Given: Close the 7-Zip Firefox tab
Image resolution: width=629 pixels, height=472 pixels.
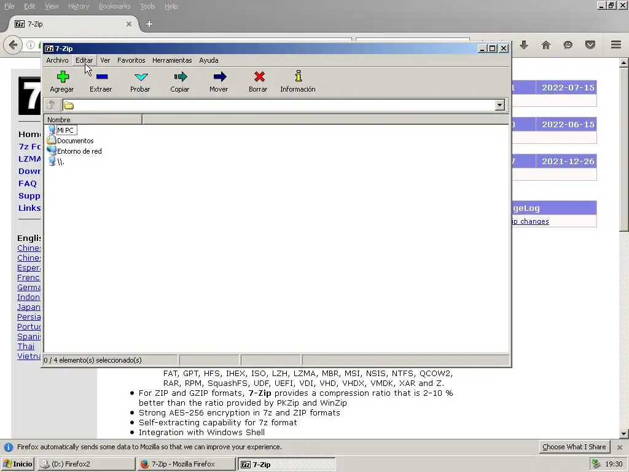Looking at the screenshot, I should point(129,24).
